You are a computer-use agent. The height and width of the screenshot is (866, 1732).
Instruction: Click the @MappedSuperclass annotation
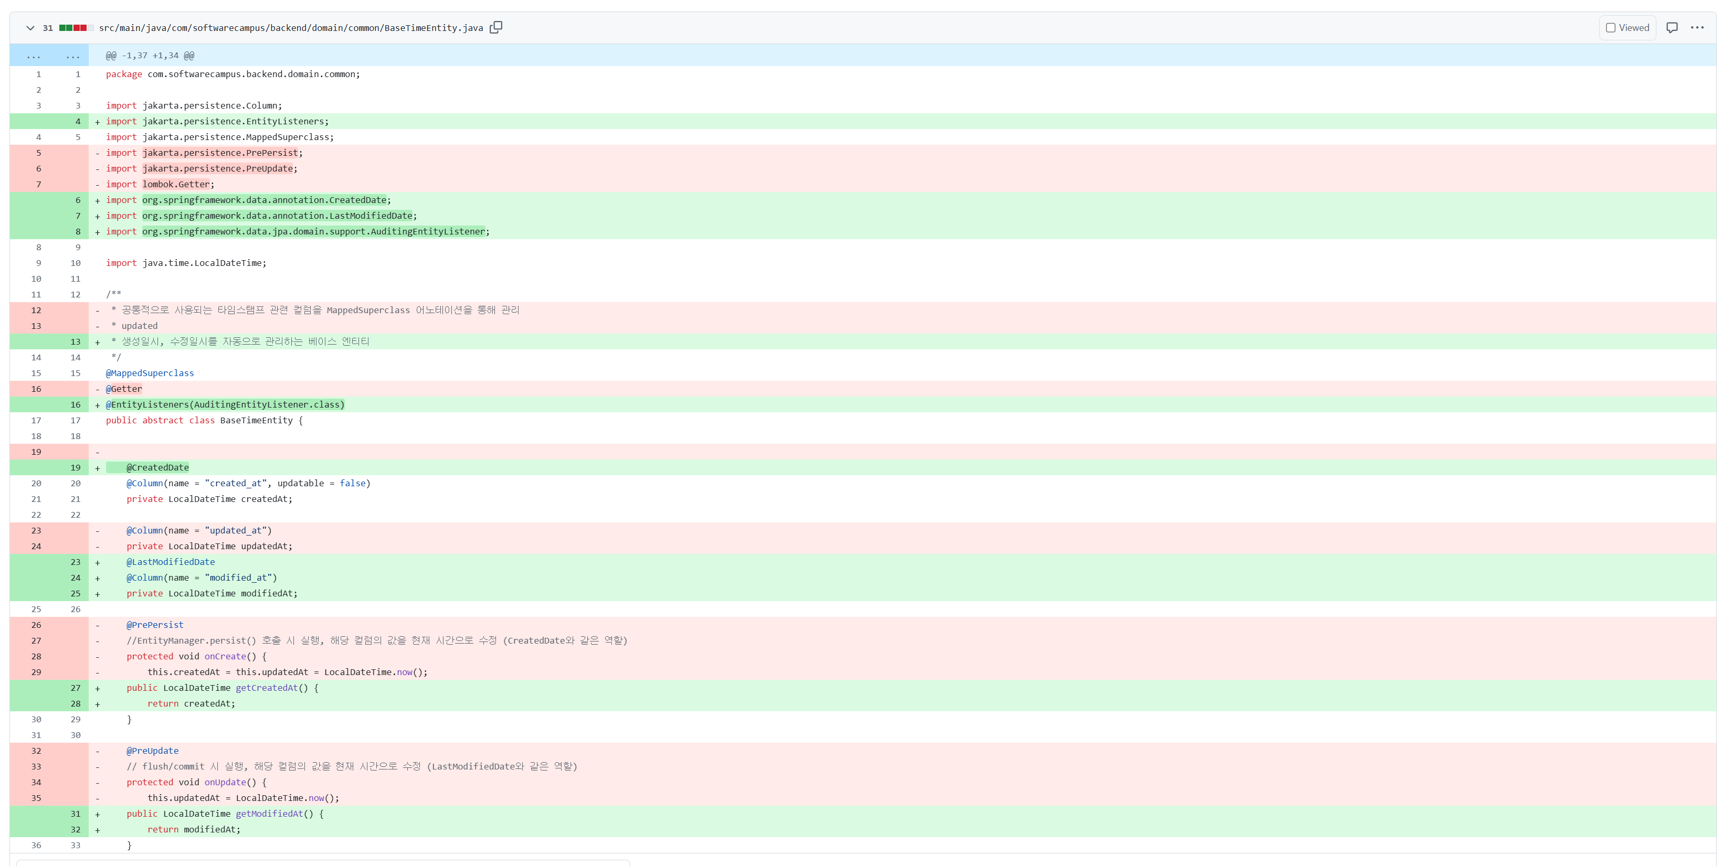(149, 373)
